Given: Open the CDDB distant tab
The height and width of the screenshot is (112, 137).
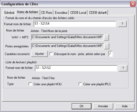Looking at the screenshot, I should pos(98,12).
